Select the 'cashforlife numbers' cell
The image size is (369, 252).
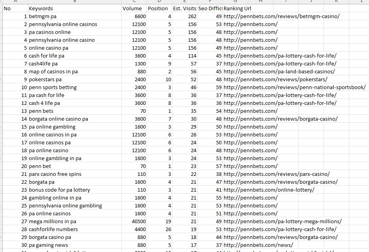coord(75,230)
